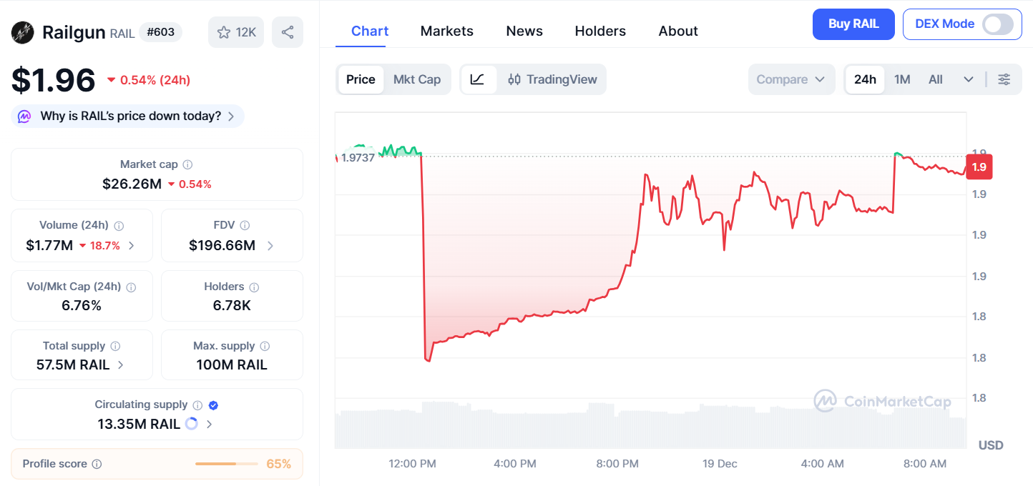This screenshot has height=486, width=1033.
Task: Open TradingView candlestick chart view
Action: pyautogui.click(x=552, y=79)
